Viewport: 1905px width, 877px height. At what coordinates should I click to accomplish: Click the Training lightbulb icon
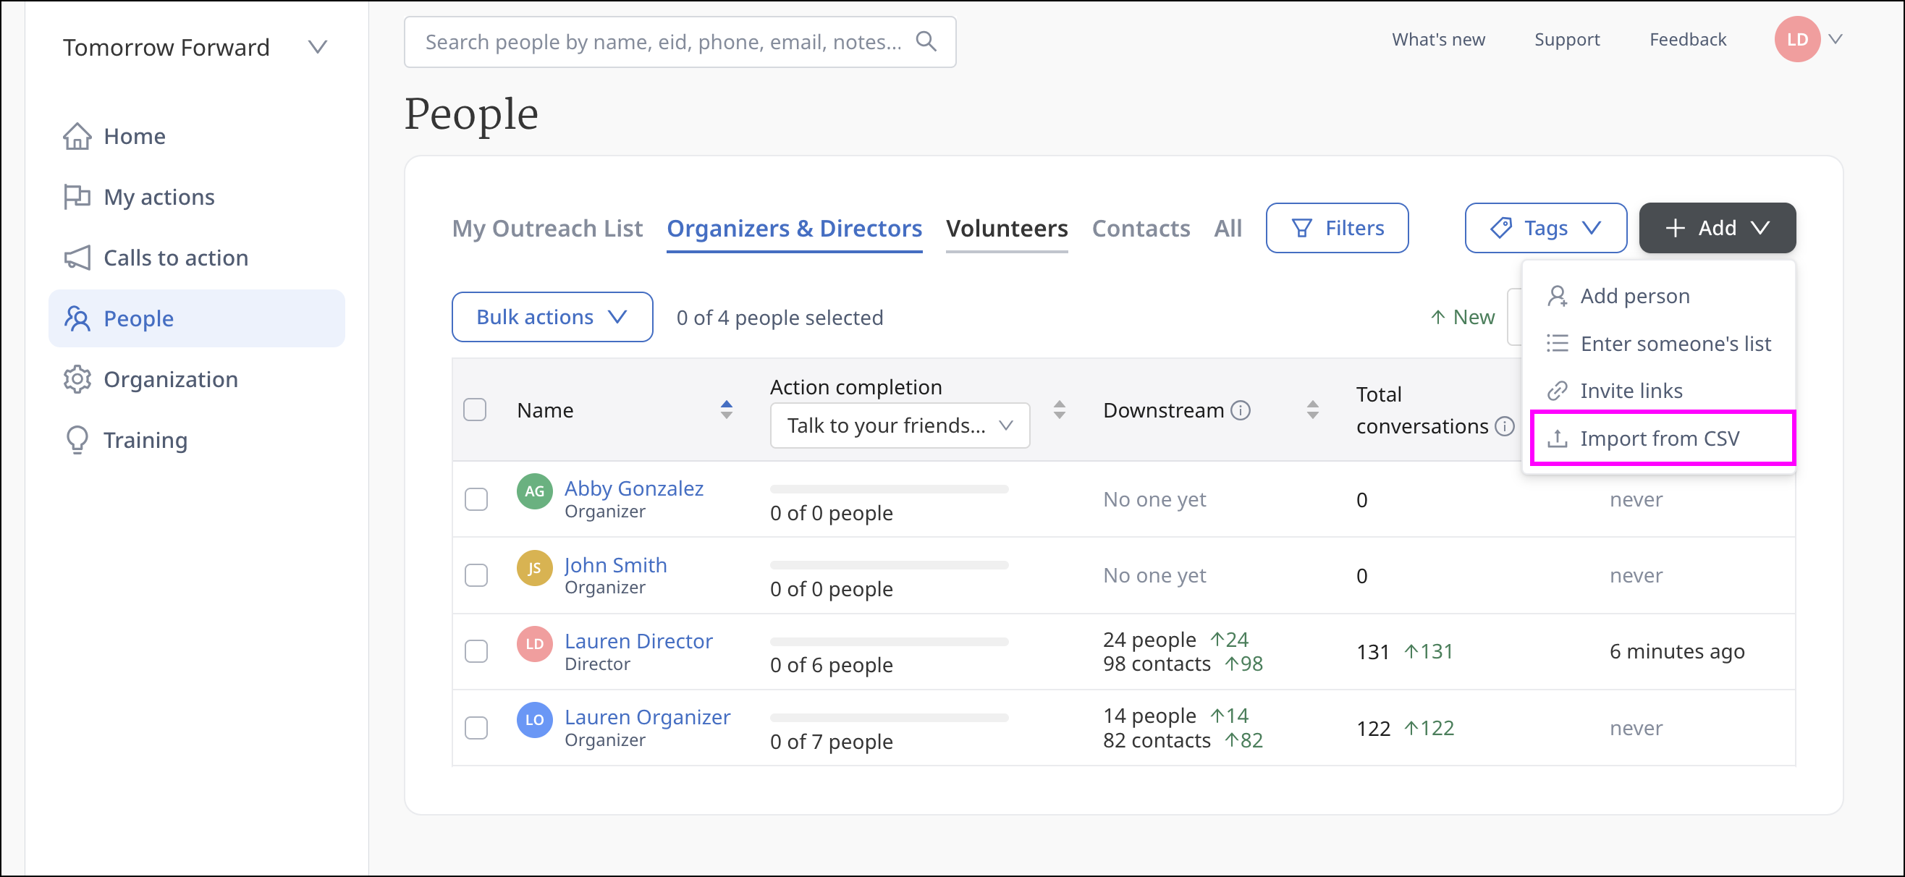pos(77,440)
